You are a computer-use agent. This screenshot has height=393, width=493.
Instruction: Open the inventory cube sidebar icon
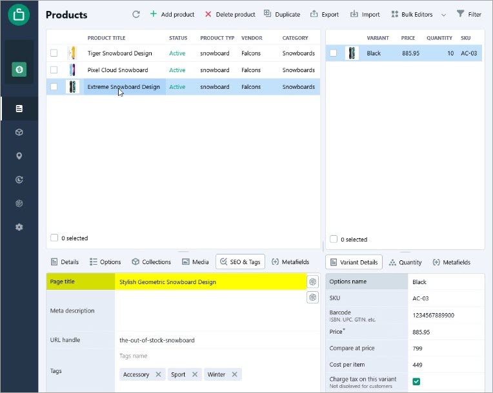point(19,132)
